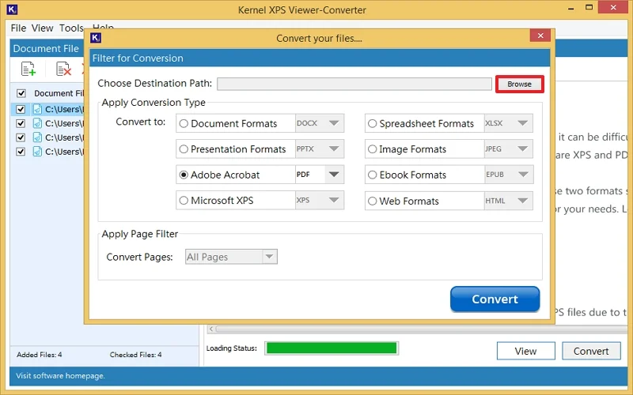Open the File menu
This screenshot has width=633, height=395.
click(x=18, y=28)
